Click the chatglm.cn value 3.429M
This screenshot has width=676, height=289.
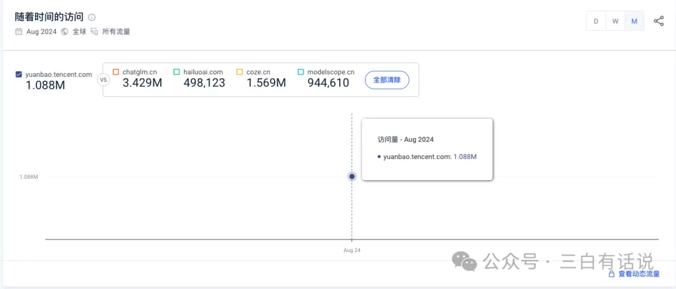[x=142, y=83]
